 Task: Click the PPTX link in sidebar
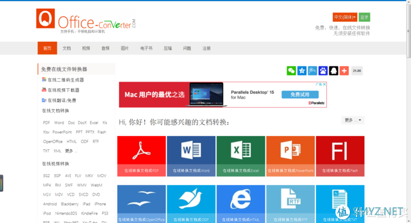pos(90,132)
